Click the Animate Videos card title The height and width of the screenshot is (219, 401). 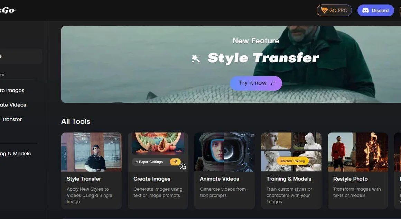point(220,179)
